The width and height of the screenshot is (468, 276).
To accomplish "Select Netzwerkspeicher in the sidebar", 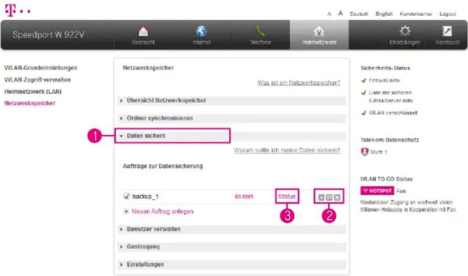I will pyautogui.click(x=30, y=103).
